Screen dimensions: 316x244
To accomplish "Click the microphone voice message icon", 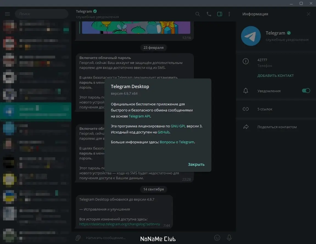I will pos(229,238).
